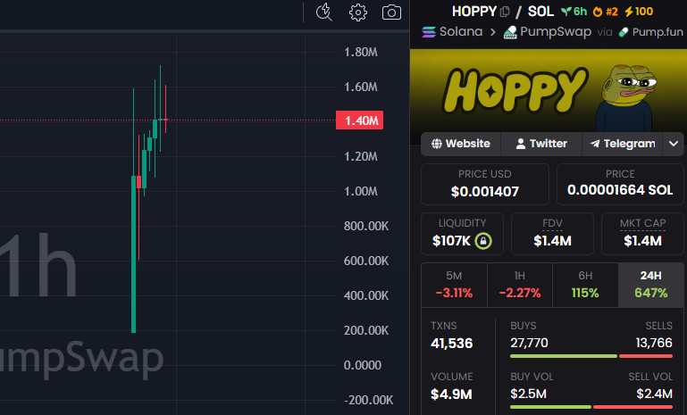Viewport: 687px width, 415px height.
Task: Click the BUY VOL value $2.5M
Action: pyautogui.click(x=528, y=394)
